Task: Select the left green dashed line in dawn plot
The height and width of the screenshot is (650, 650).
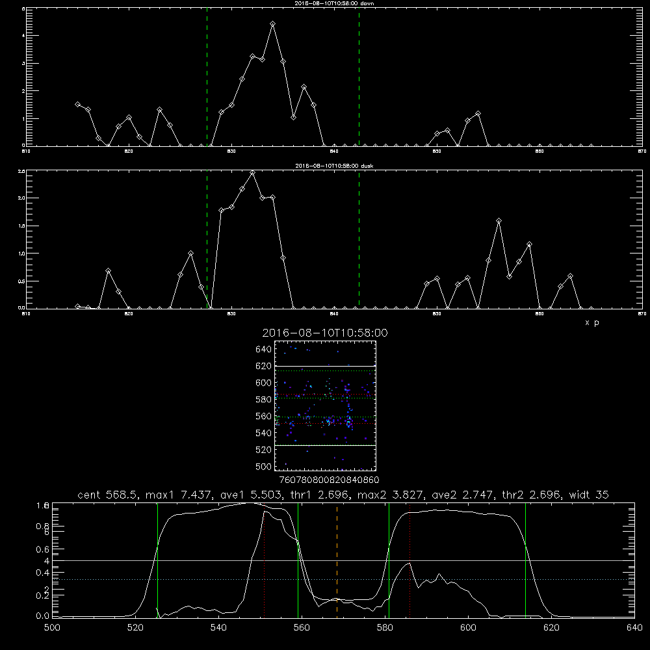Action: pyautogui.click(x=207, y=77)
